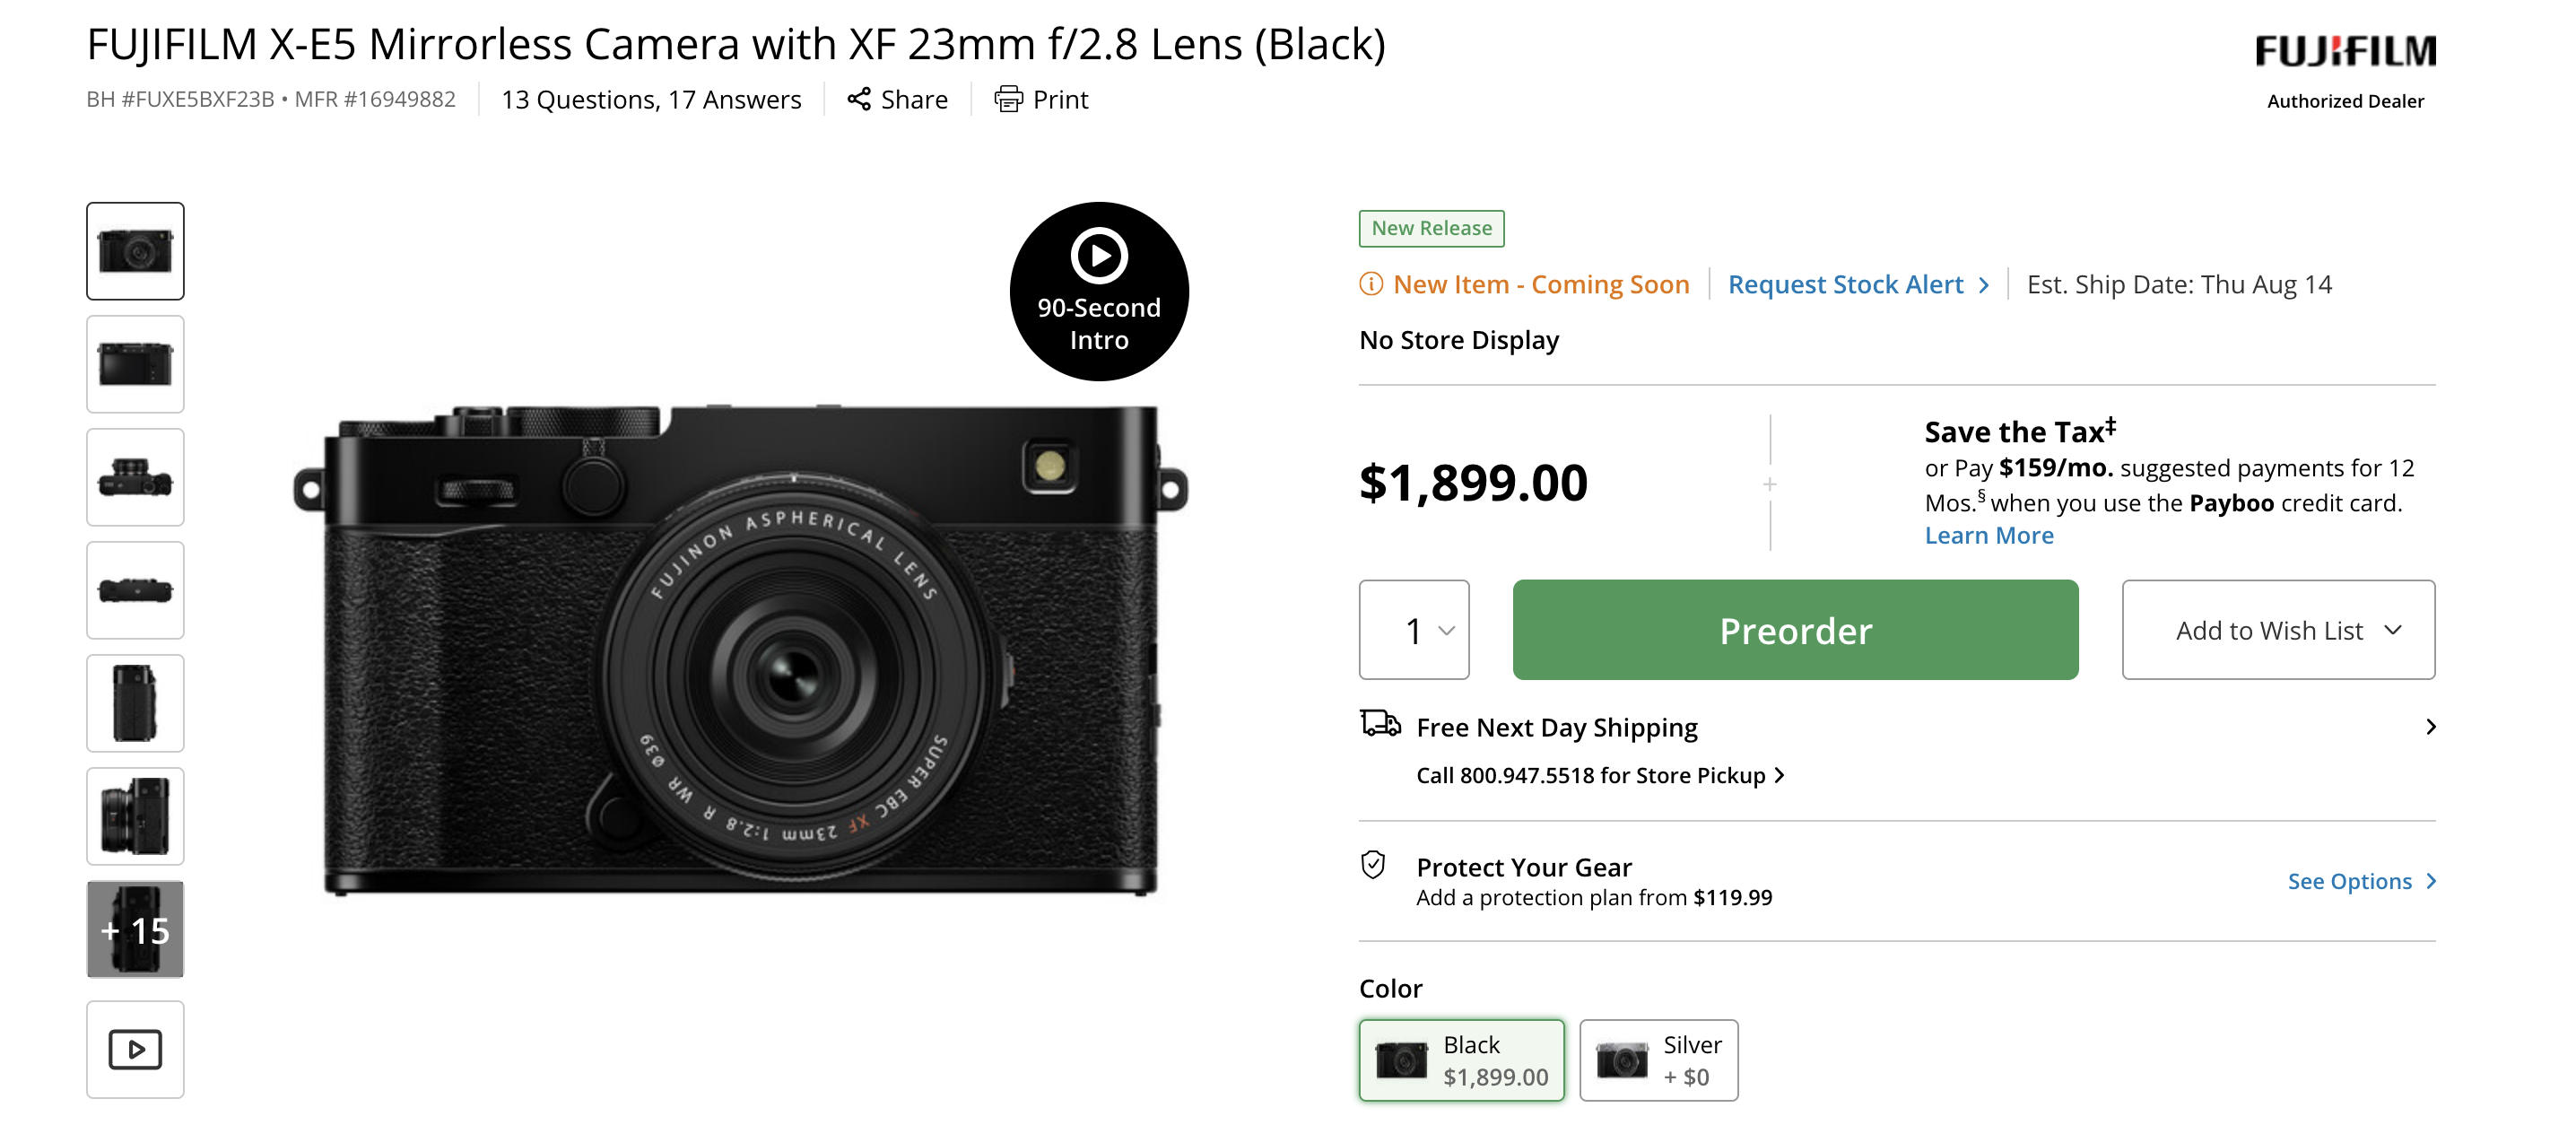Show the +15 more images thumbnail

click(x=135, y=930)
